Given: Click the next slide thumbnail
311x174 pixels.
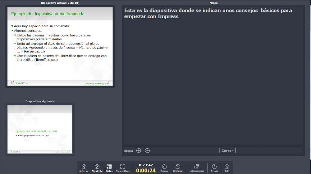Looking at the screenshot, I should (40, 129).
